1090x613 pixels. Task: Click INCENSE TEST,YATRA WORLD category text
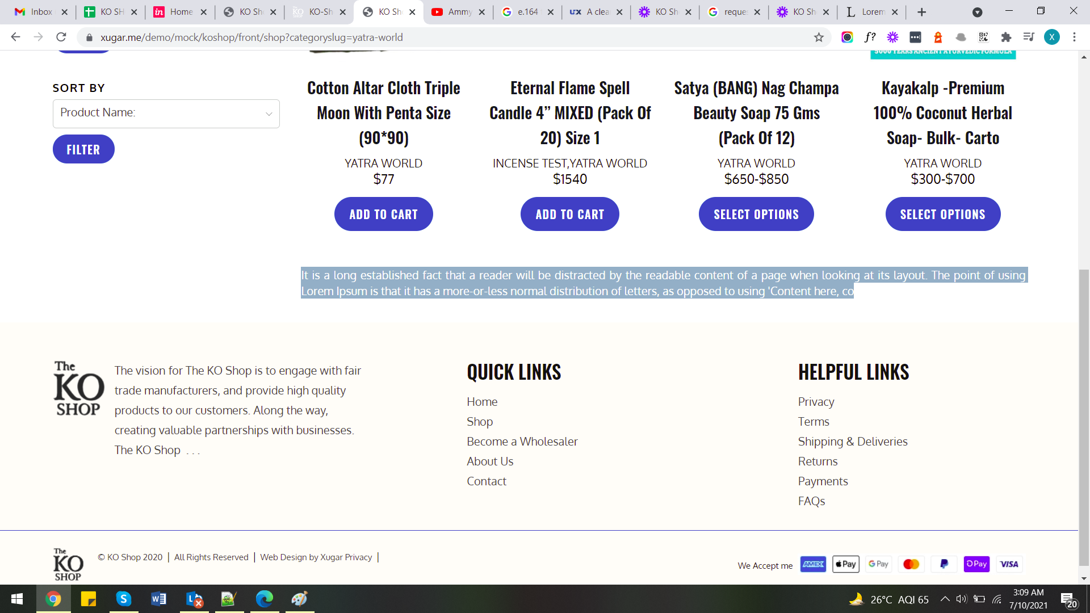coord(570,163)
